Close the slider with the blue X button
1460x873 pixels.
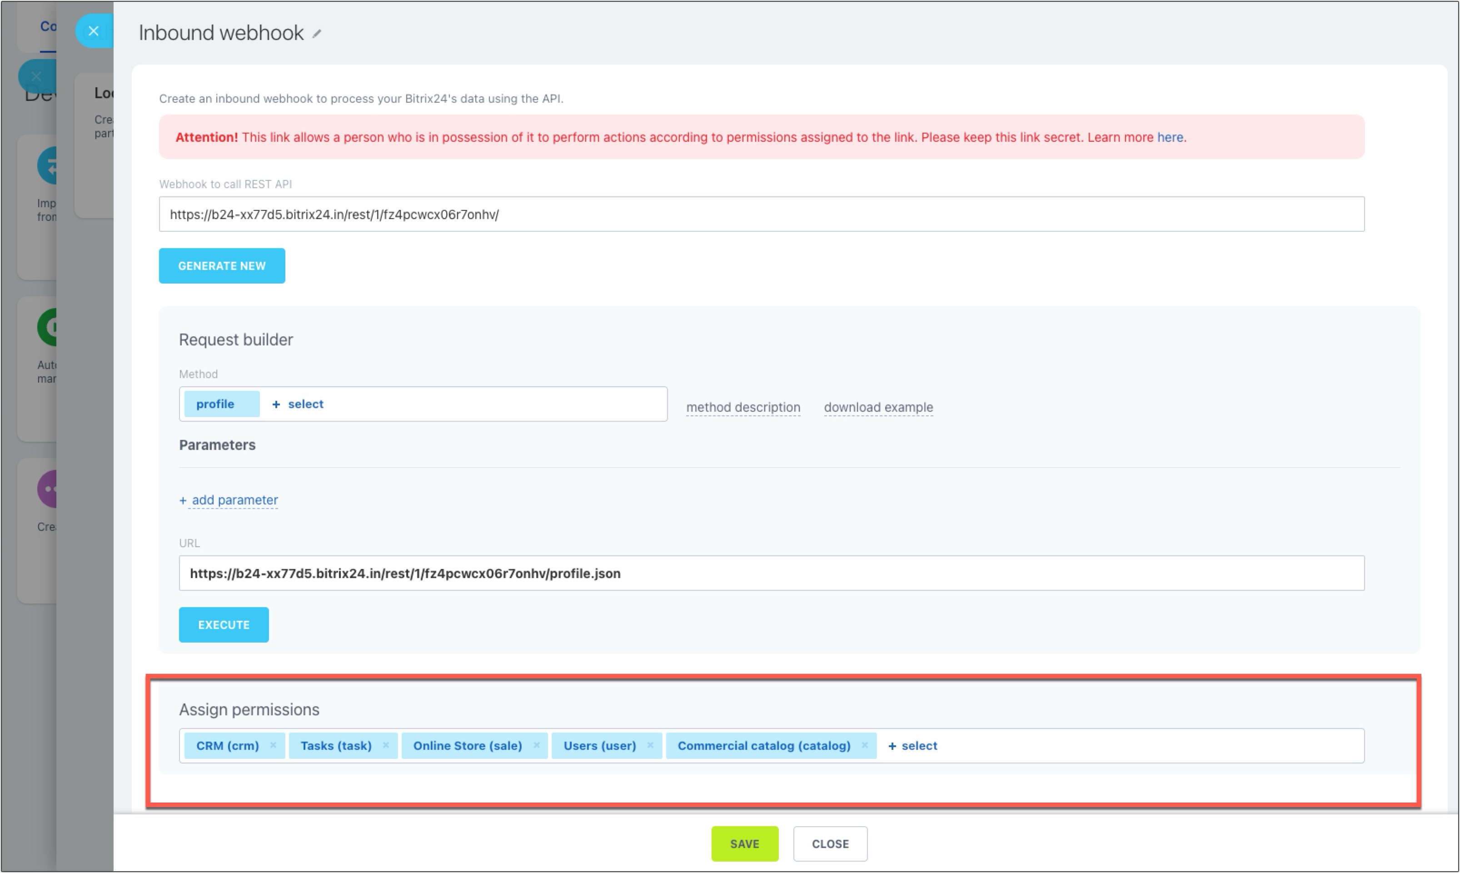[94, 31]
